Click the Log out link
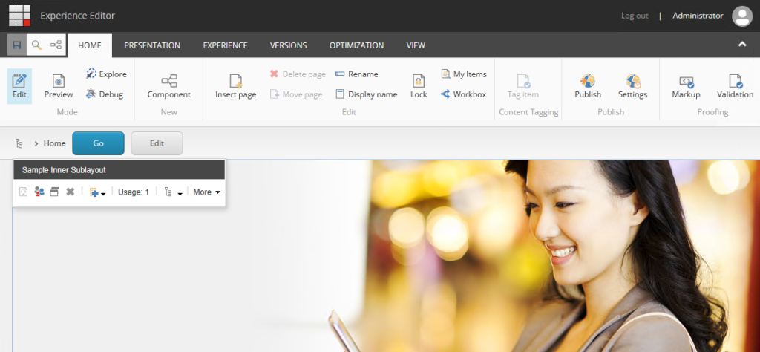Viewport: 760px width, 352px height. (635, 16)
